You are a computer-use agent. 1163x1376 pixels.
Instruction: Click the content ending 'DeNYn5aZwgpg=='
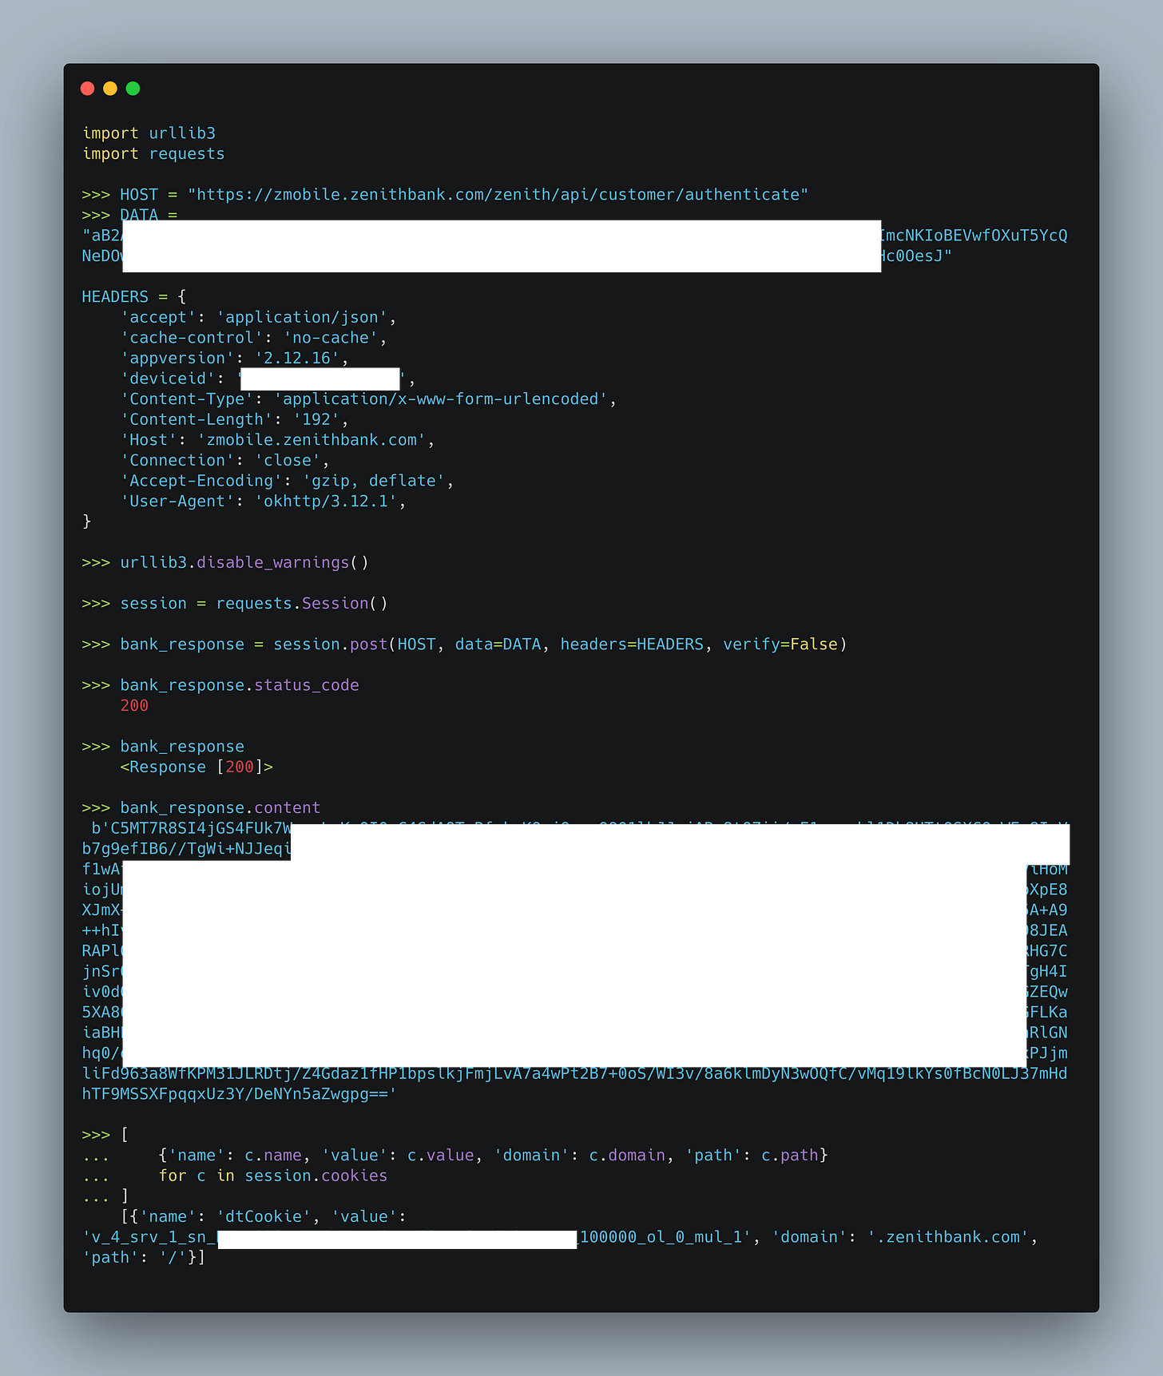click(x=240, y=1095)
